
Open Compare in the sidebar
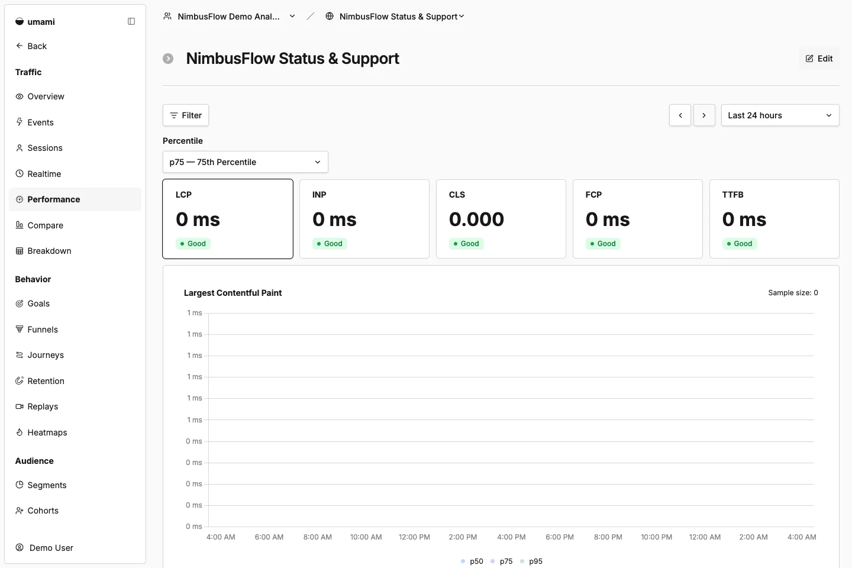pos(75,225)
